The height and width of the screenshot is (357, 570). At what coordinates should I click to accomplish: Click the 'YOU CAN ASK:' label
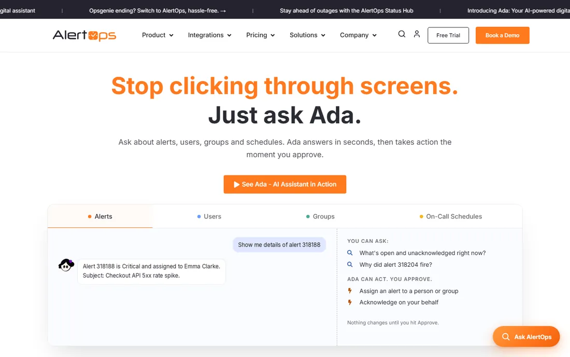367,241
